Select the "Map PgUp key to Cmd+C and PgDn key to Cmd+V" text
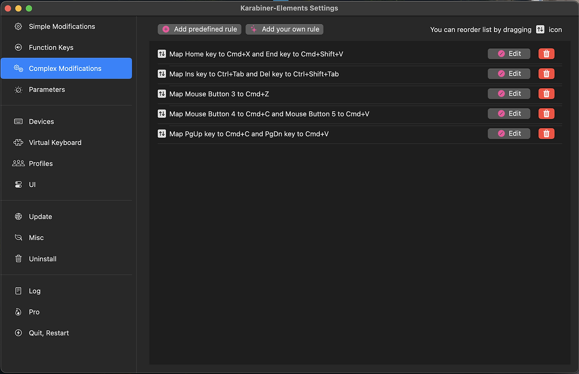The width and height of the screenshot is (579, 374). [249, 134]
